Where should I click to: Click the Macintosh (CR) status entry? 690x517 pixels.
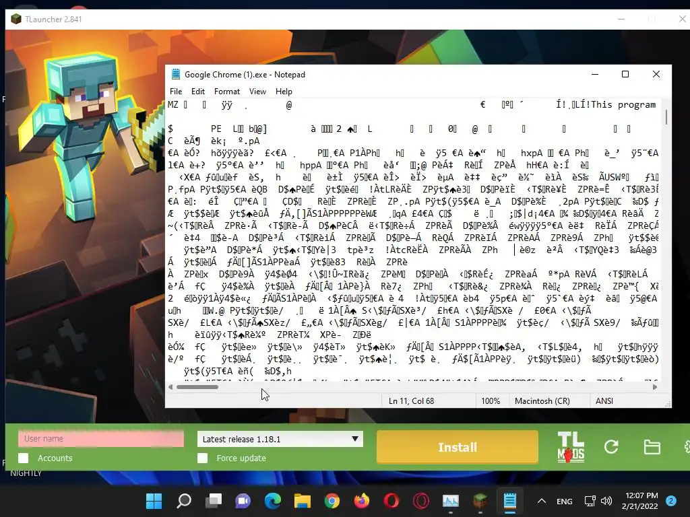[542, 401]
